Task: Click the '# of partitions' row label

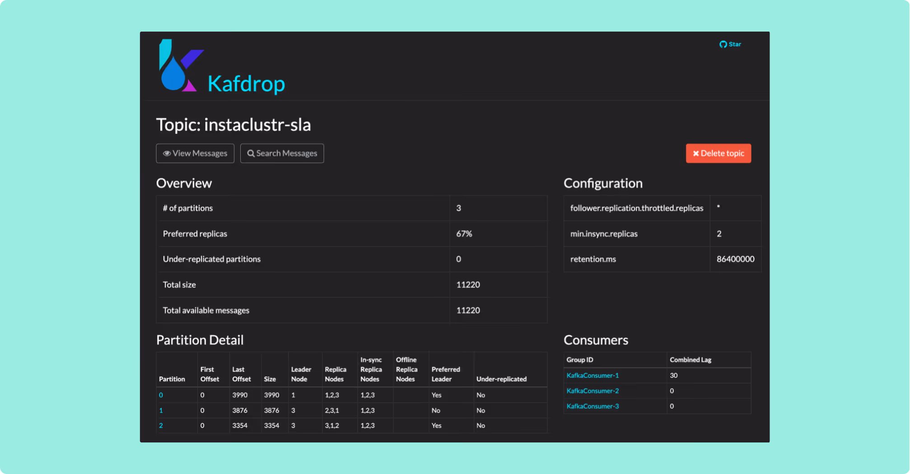Action: [x=188, y=208]
